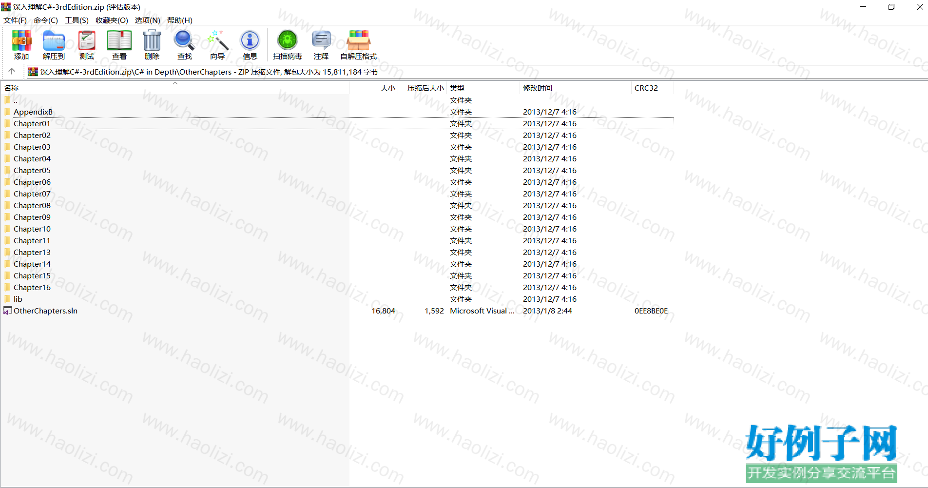Image resolution: width=928 pixels, height=488 pixels.
Task: Click AppendixB's 2013/12/7 4:16 date
Action: (550, 112)
